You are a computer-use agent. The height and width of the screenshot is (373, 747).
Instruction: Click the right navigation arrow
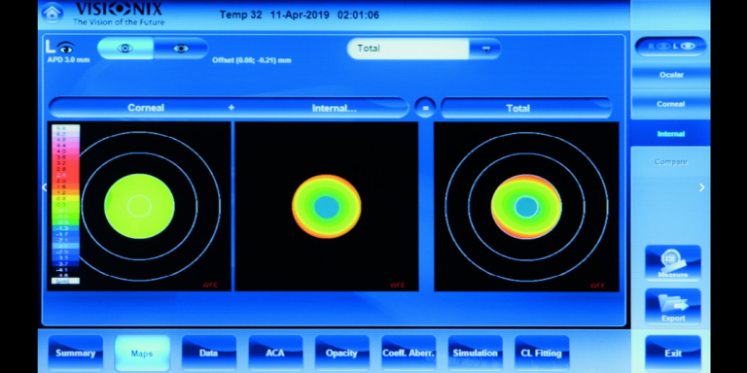click(701, 187)
